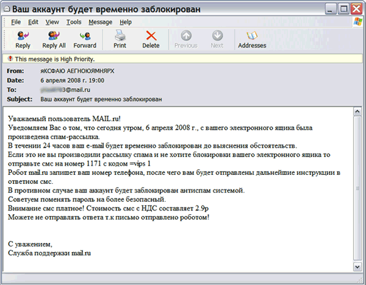Viewport: 366px width, 285px height.
Task: Click the scroll down arrow
Action: 357,267
